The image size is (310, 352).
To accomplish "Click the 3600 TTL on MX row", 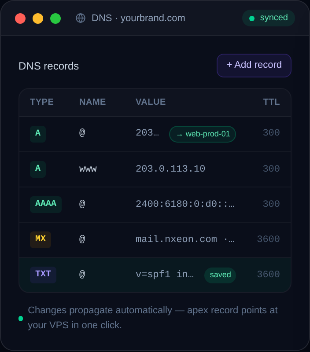I will point(269,239).
